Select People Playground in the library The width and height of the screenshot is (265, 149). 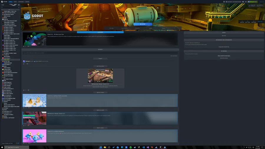tap(8, 82)
